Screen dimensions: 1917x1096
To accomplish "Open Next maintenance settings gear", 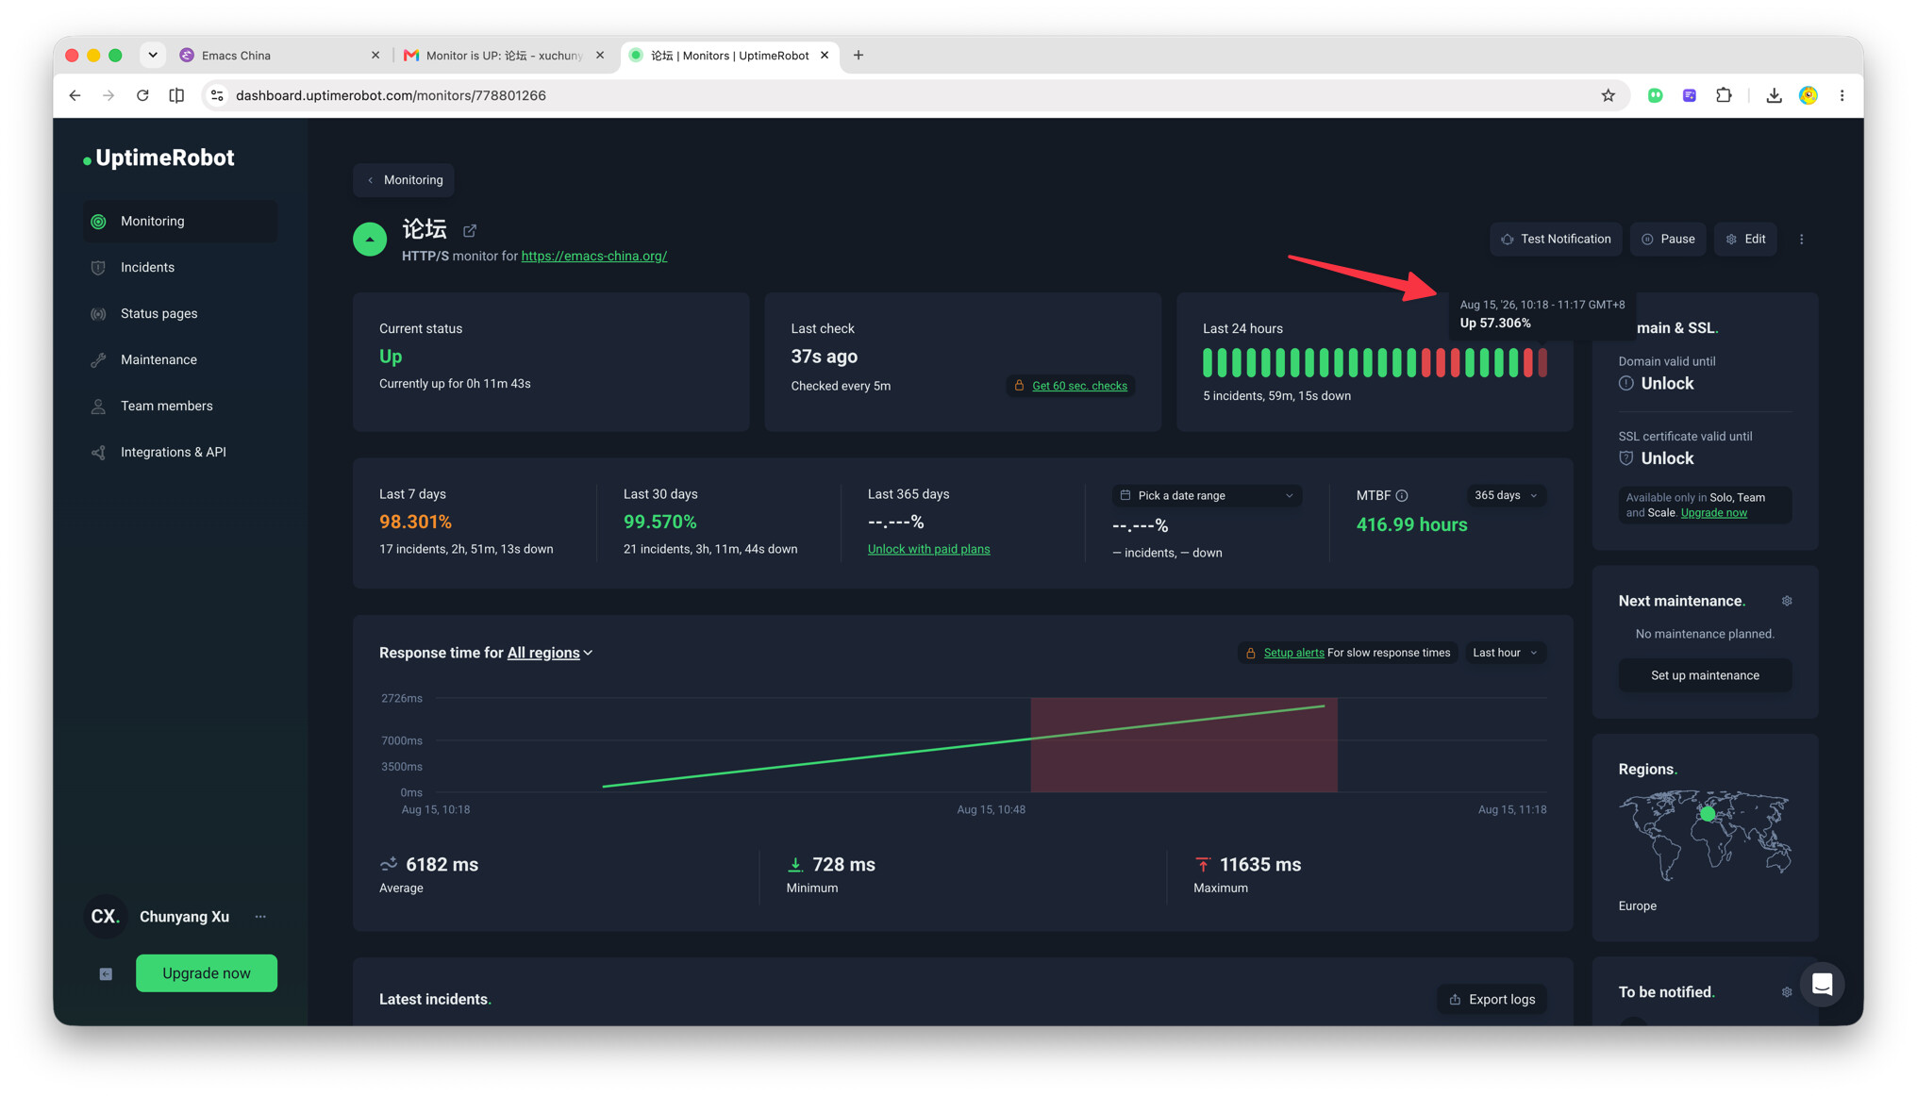I will point(1787,601).
